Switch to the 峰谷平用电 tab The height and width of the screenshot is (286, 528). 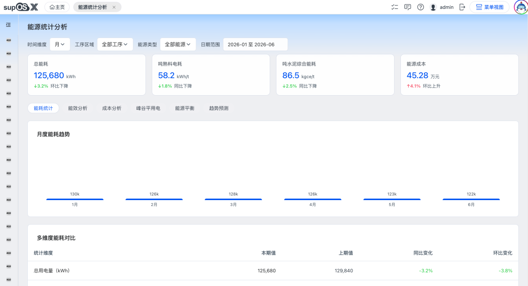[148, 108]
